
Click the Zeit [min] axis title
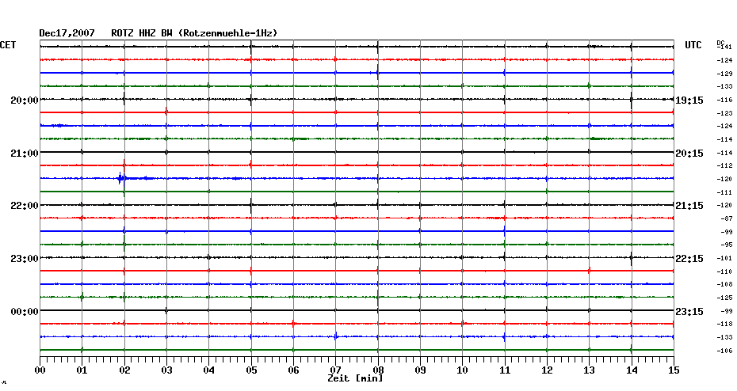(355, 378)
